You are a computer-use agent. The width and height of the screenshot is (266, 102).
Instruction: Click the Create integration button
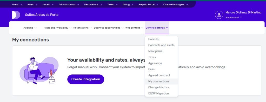click(86, 79)
